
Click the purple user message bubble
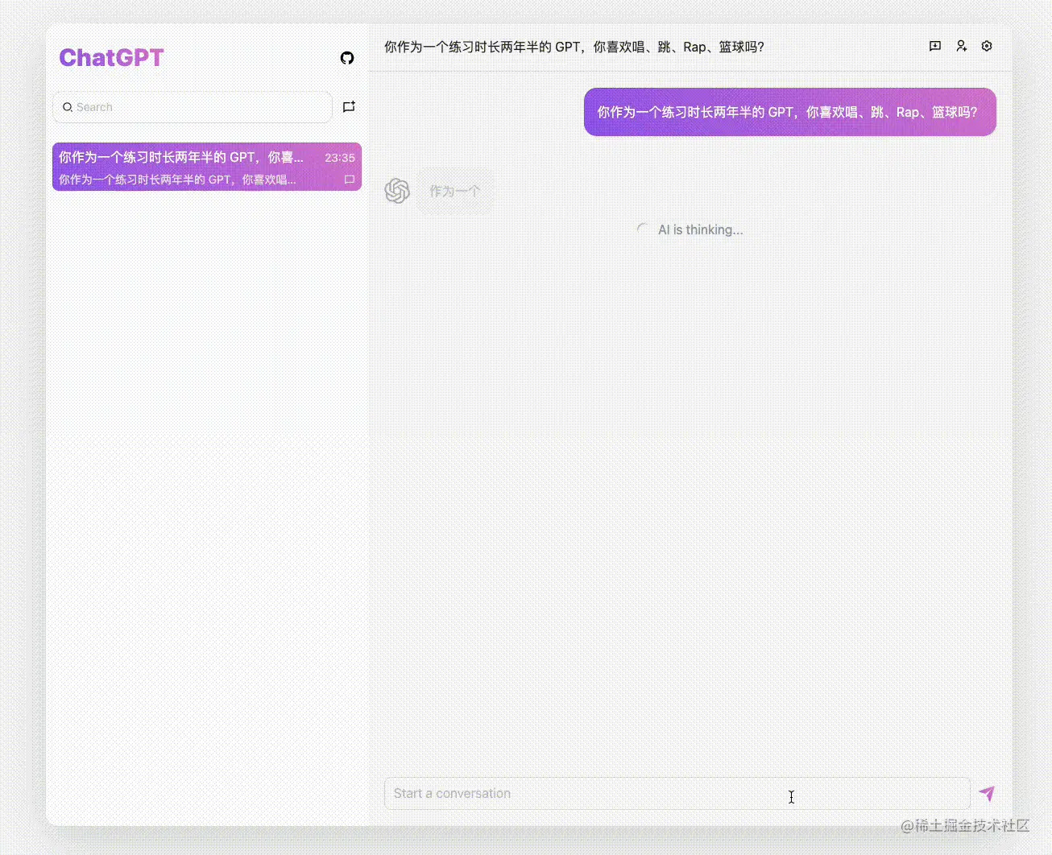pyautogui.click(x=790, y=112)
